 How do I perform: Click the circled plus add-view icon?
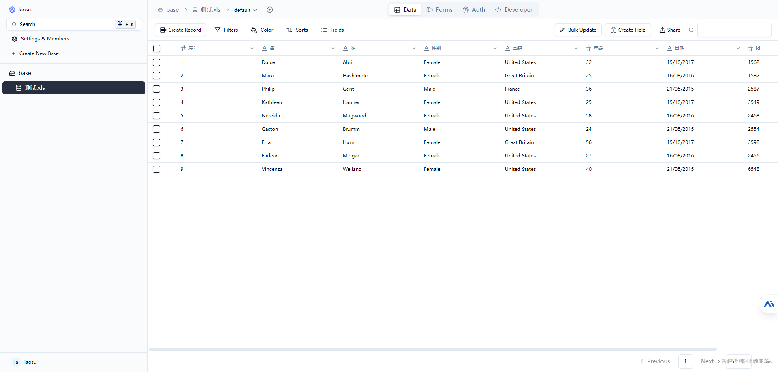(270, 10)
